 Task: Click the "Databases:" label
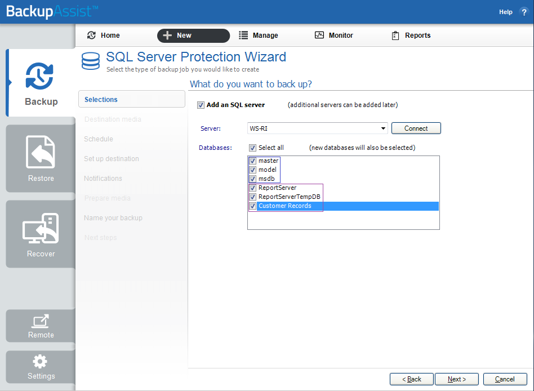coord(215,148)
